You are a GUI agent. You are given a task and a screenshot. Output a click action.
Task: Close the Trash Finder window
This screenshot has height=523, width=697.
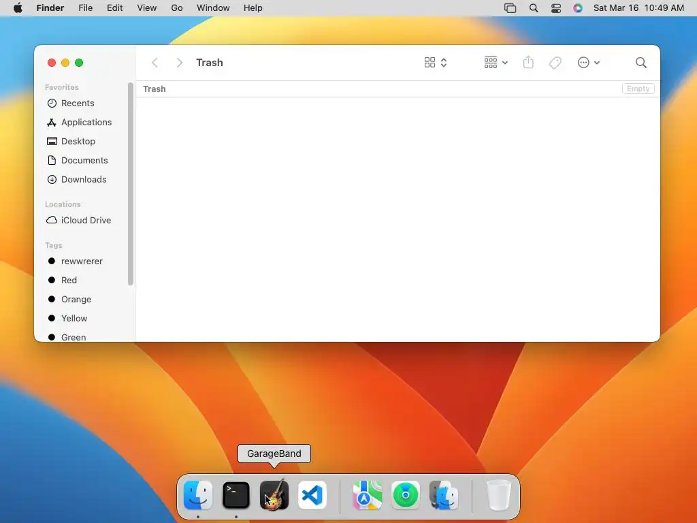coord(52,63)
